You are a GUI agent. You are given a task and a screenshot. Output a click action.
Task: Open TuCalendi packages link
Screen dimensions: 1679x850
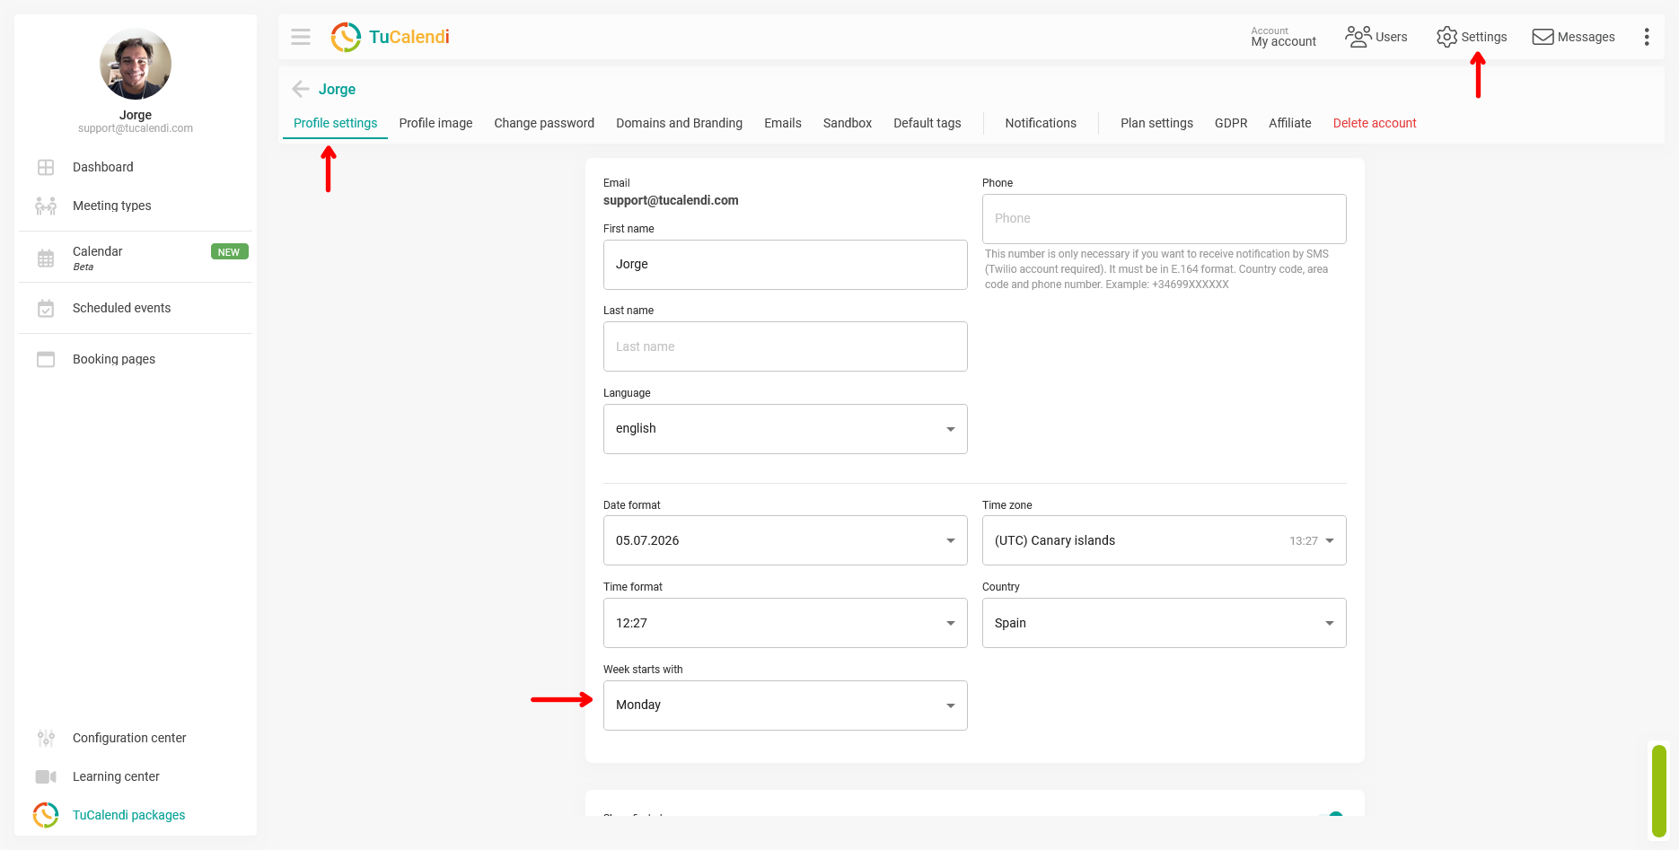click(x=128, y=815)
